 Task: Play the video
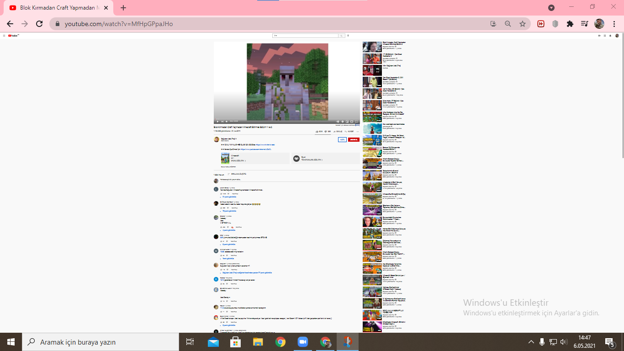[217, 121]
